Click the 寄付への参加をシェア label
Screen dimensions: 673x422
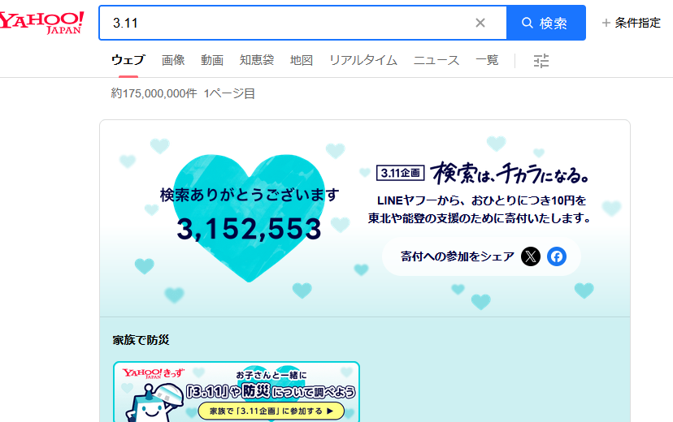point(457,256)
